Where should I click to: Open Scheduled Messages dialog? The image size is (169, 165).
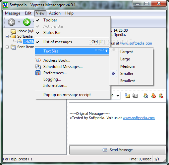(72, 67)
